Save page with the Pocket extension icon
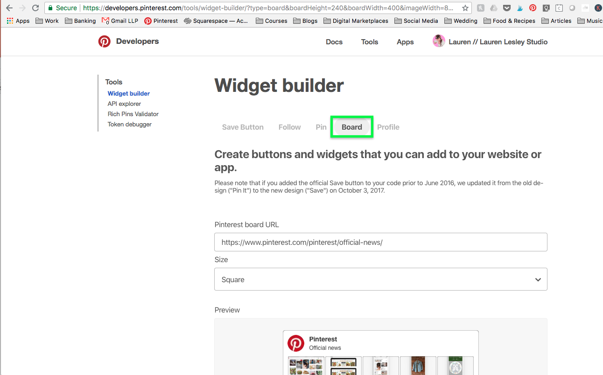The height and width of the screenshot is (375, 603). (x=506, y=8)
